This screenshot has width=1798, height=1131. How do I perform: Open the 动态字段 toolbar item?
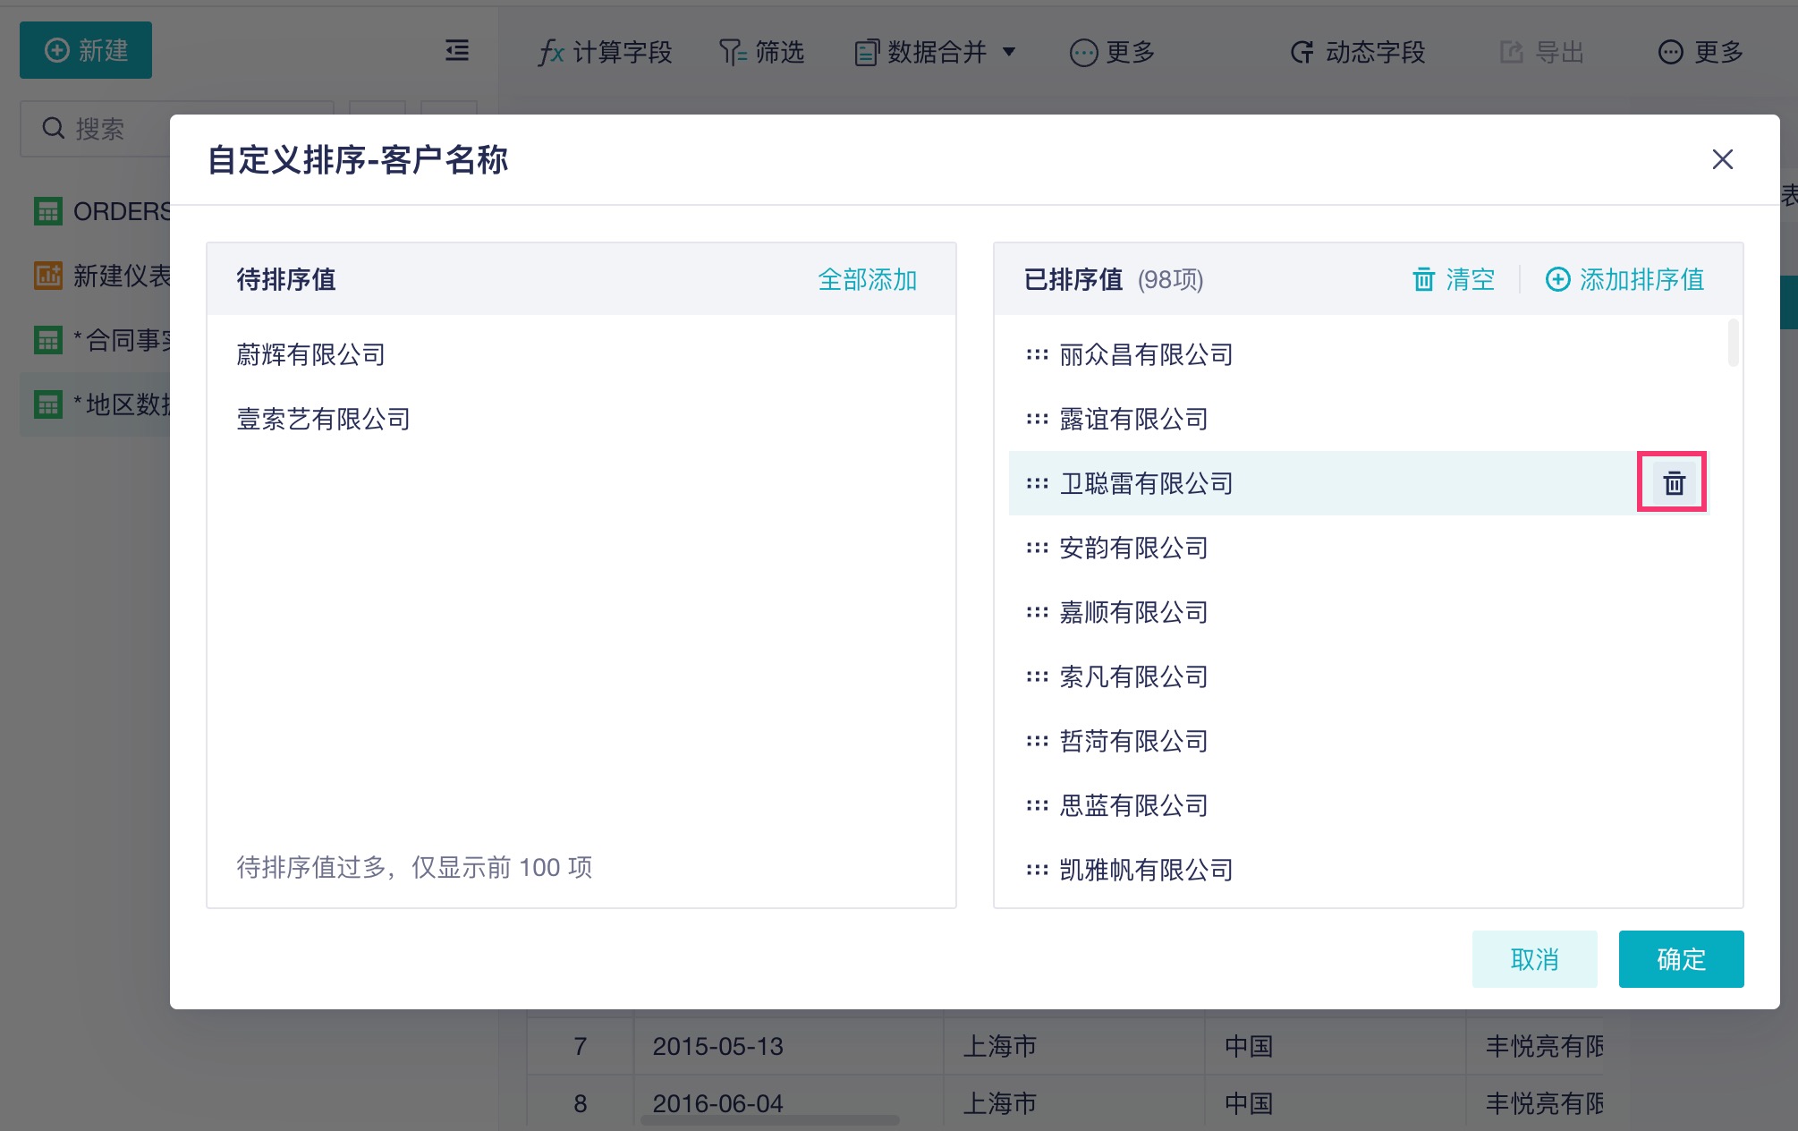coord(1358,53)
